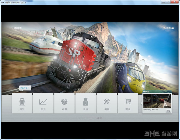
Task: Click the view (查看) button on route card
Action: [168, 111]
